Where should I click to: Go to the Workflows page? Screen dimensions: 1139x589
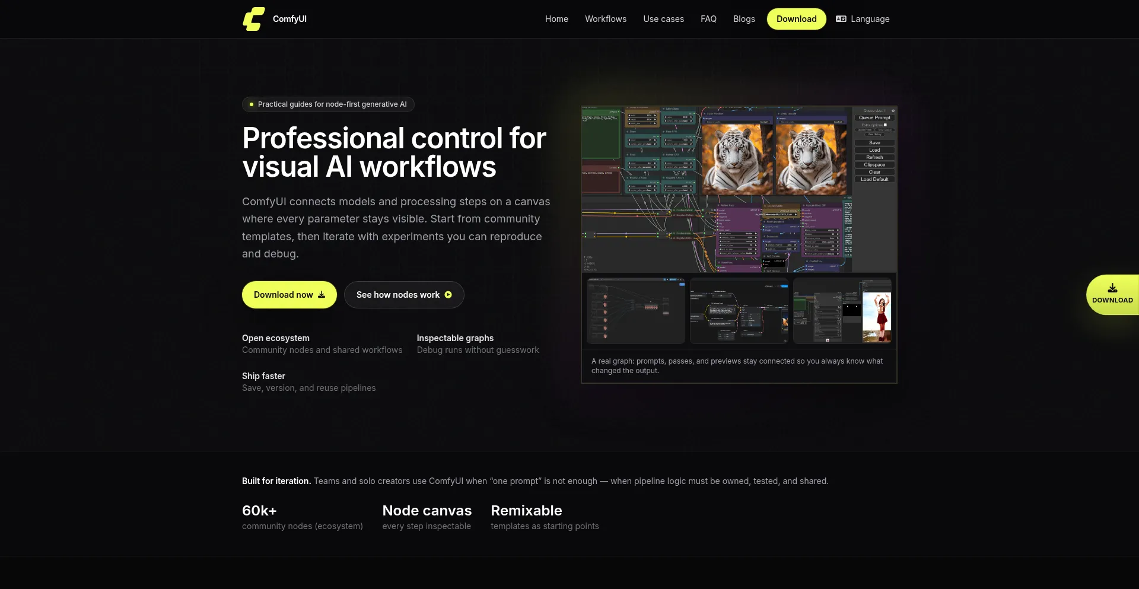coord(606,19)
